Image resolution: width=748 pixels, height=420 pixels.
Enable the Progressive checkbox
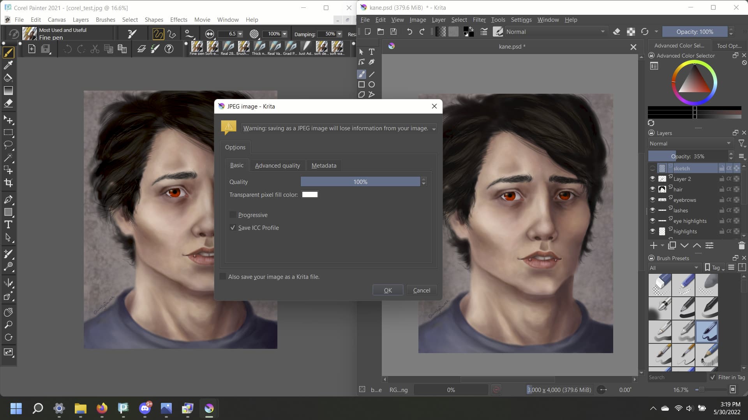[x=233, y=215]
